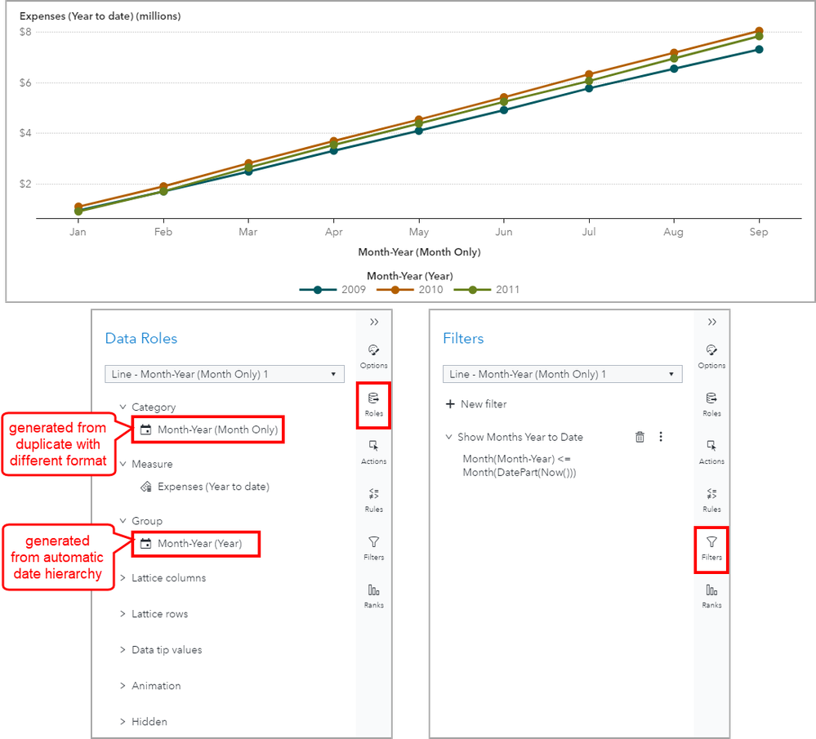Viewport: 816px width, 739px height.
Task: Click the filter expression Month(Month-Year) <= text
Action: 517,458
